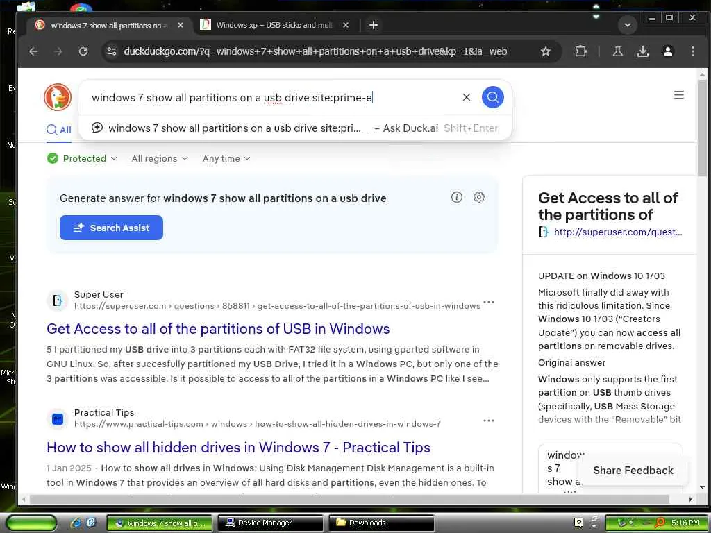The width and height of the screenshot is (711, 533).
Task: Select the browser taskbar button
Action: click(x=160, y=523)
